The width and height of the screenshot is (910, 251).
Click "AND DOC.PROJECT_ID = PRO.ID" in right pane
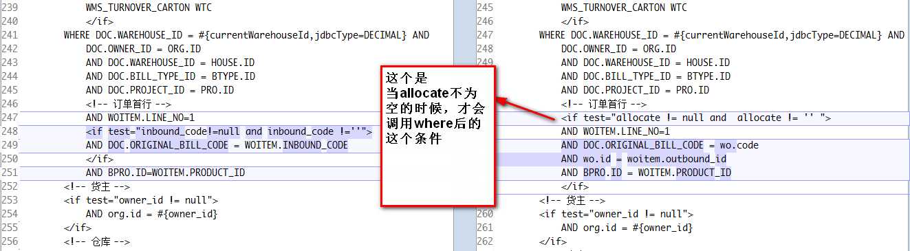pyautogui.click(x=635, y=90)
